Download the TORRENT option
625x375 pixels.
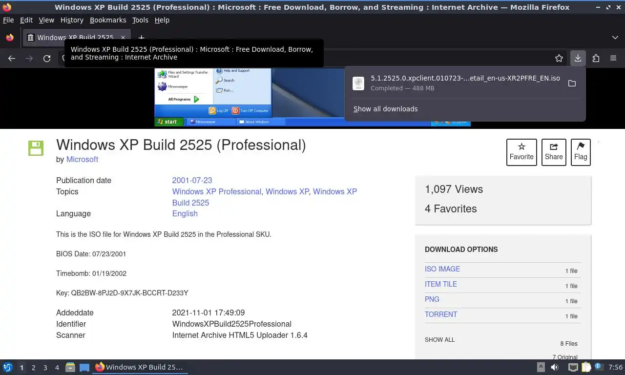[x=441, y=314]
